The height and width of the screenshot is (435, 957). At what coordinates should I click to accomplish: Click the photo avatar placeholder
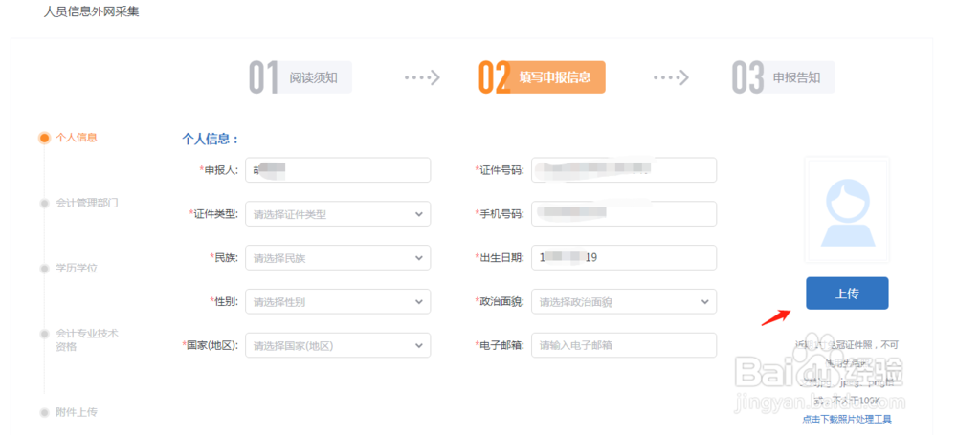click(847, 210)
